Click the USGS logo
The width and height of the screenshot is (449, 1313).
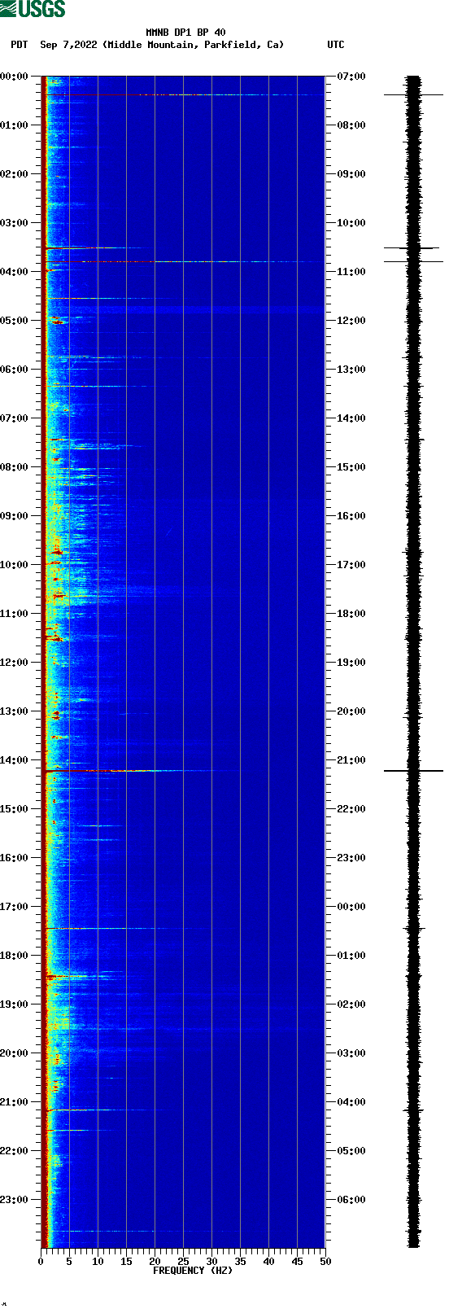[x=33, y=9]
